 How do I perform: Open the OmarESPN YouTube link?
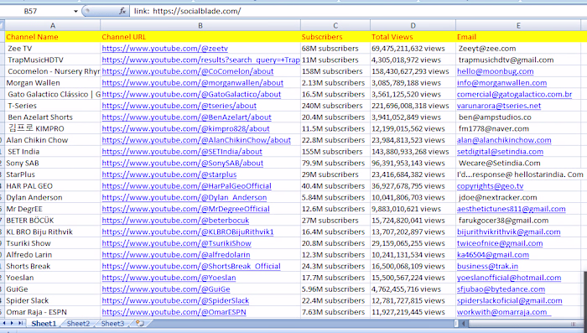pyautogui.click(x=174, y=312)
